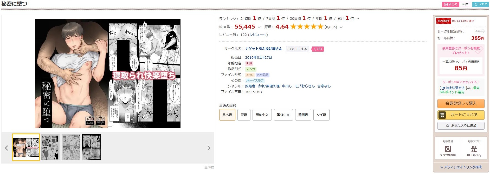Expand the 総DL数 breakdown chevron
Viewport: 490px width, 174px height.
[259, 27]
